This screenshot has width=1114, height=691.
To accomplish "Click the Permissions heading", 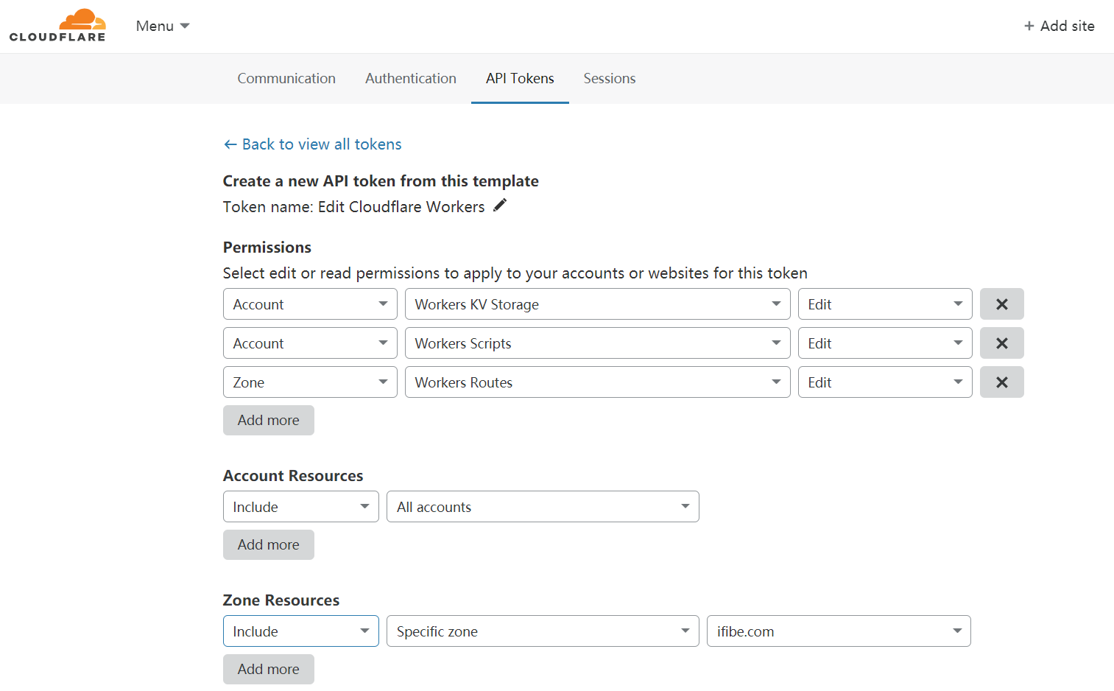I will pyautogui.click(x=267, y=248).
